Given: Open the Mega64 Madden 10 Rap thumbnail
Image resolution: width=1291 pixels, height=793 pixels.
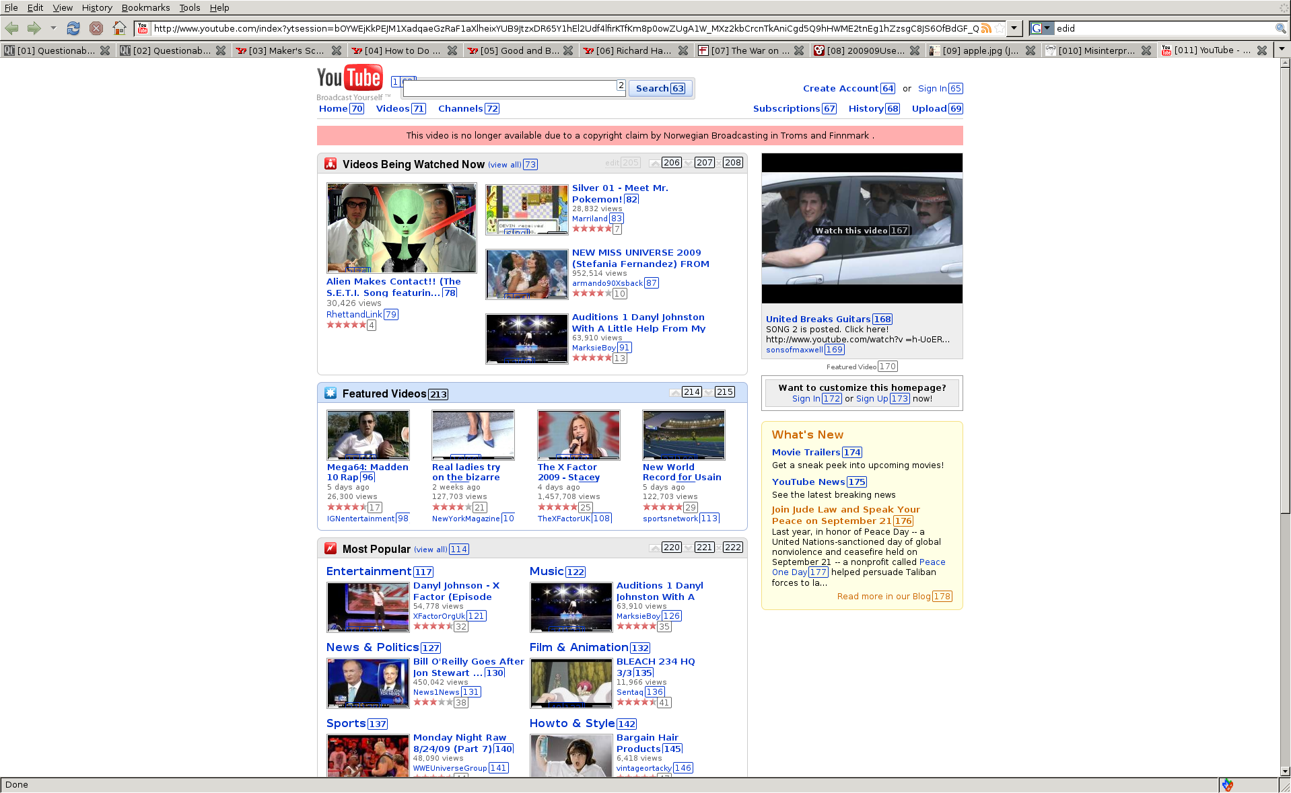Looking at the screenshot, I should point(368,435).
